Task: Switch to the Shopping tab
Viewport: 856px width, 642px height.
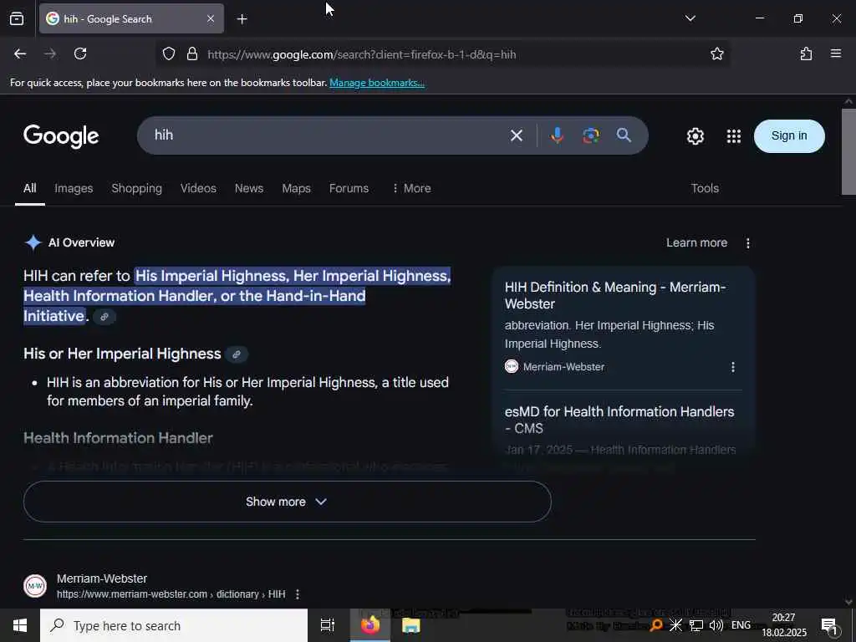Action: pos(136,188)
